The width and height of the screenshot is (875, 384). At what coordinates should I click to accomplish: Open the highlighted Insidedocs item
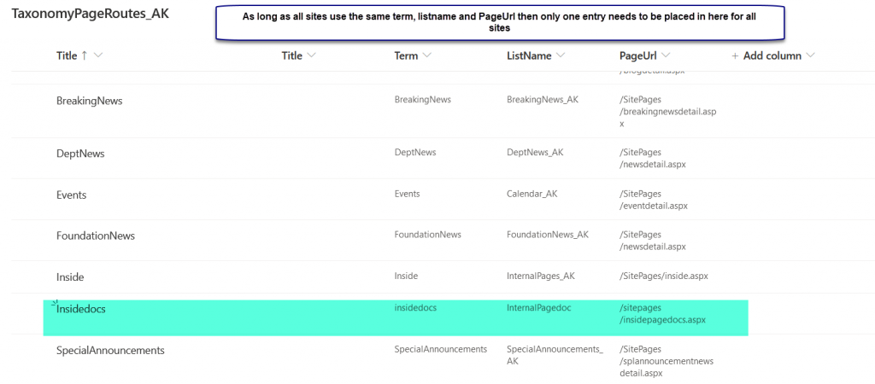(81, 309)
